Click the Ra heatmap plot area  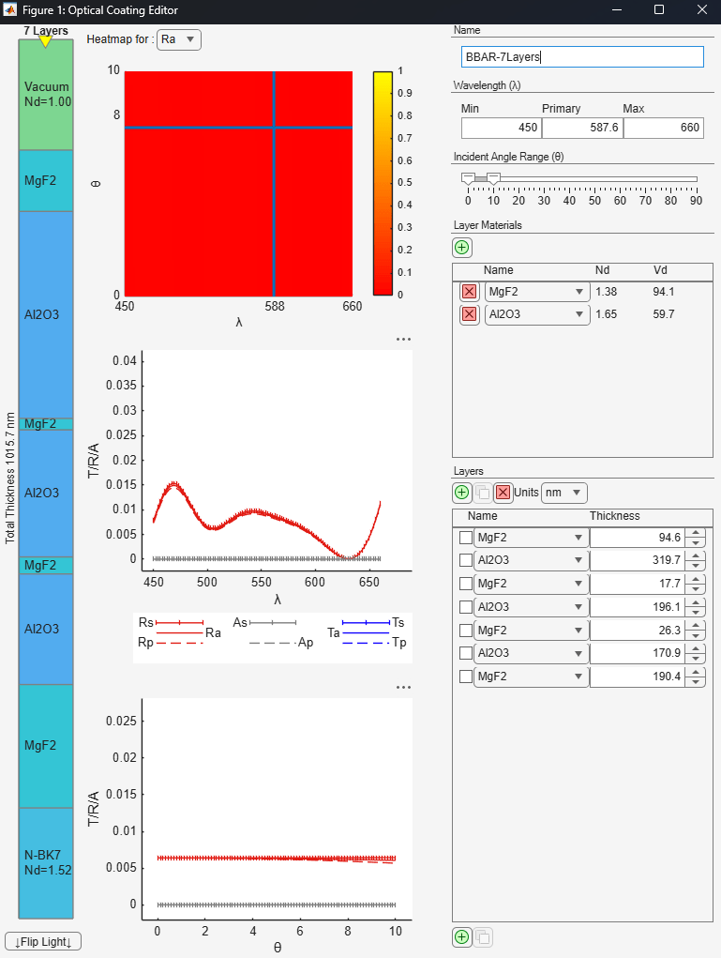[x=238, y=183]
